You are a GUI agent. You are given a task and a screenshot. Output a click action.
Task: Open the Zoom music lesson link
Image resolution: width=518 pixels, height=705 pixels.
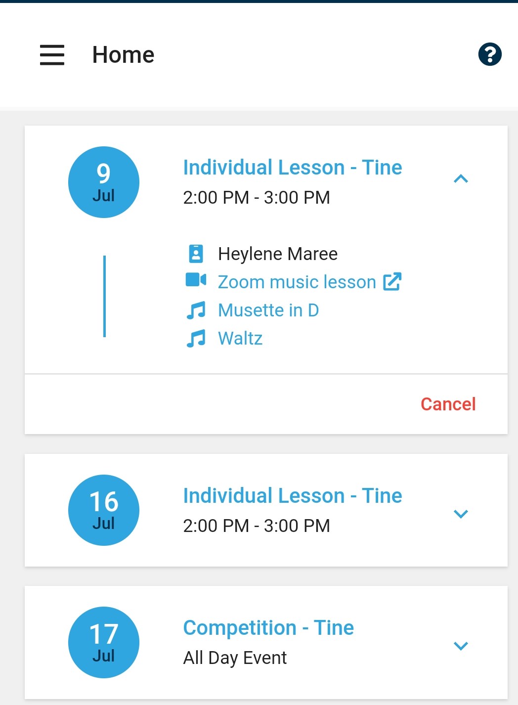click(x=297, y=282)
